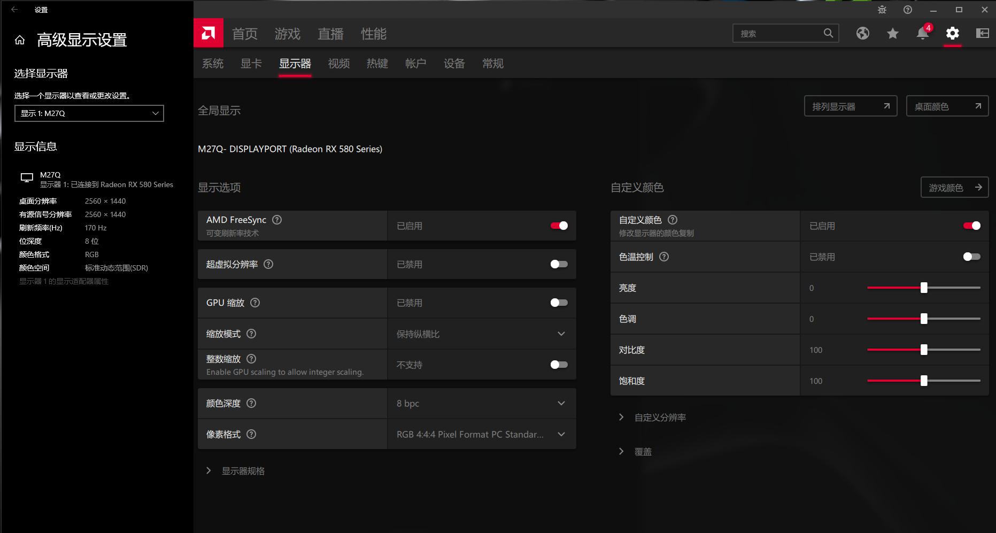Switch to 直播 tab

pyautogui.click(x=330, y=34)
